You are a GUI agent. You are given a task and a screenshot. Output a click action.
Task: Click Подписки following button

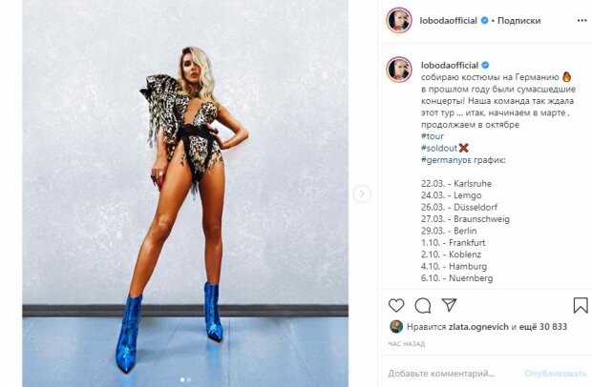tap(518, 21)
